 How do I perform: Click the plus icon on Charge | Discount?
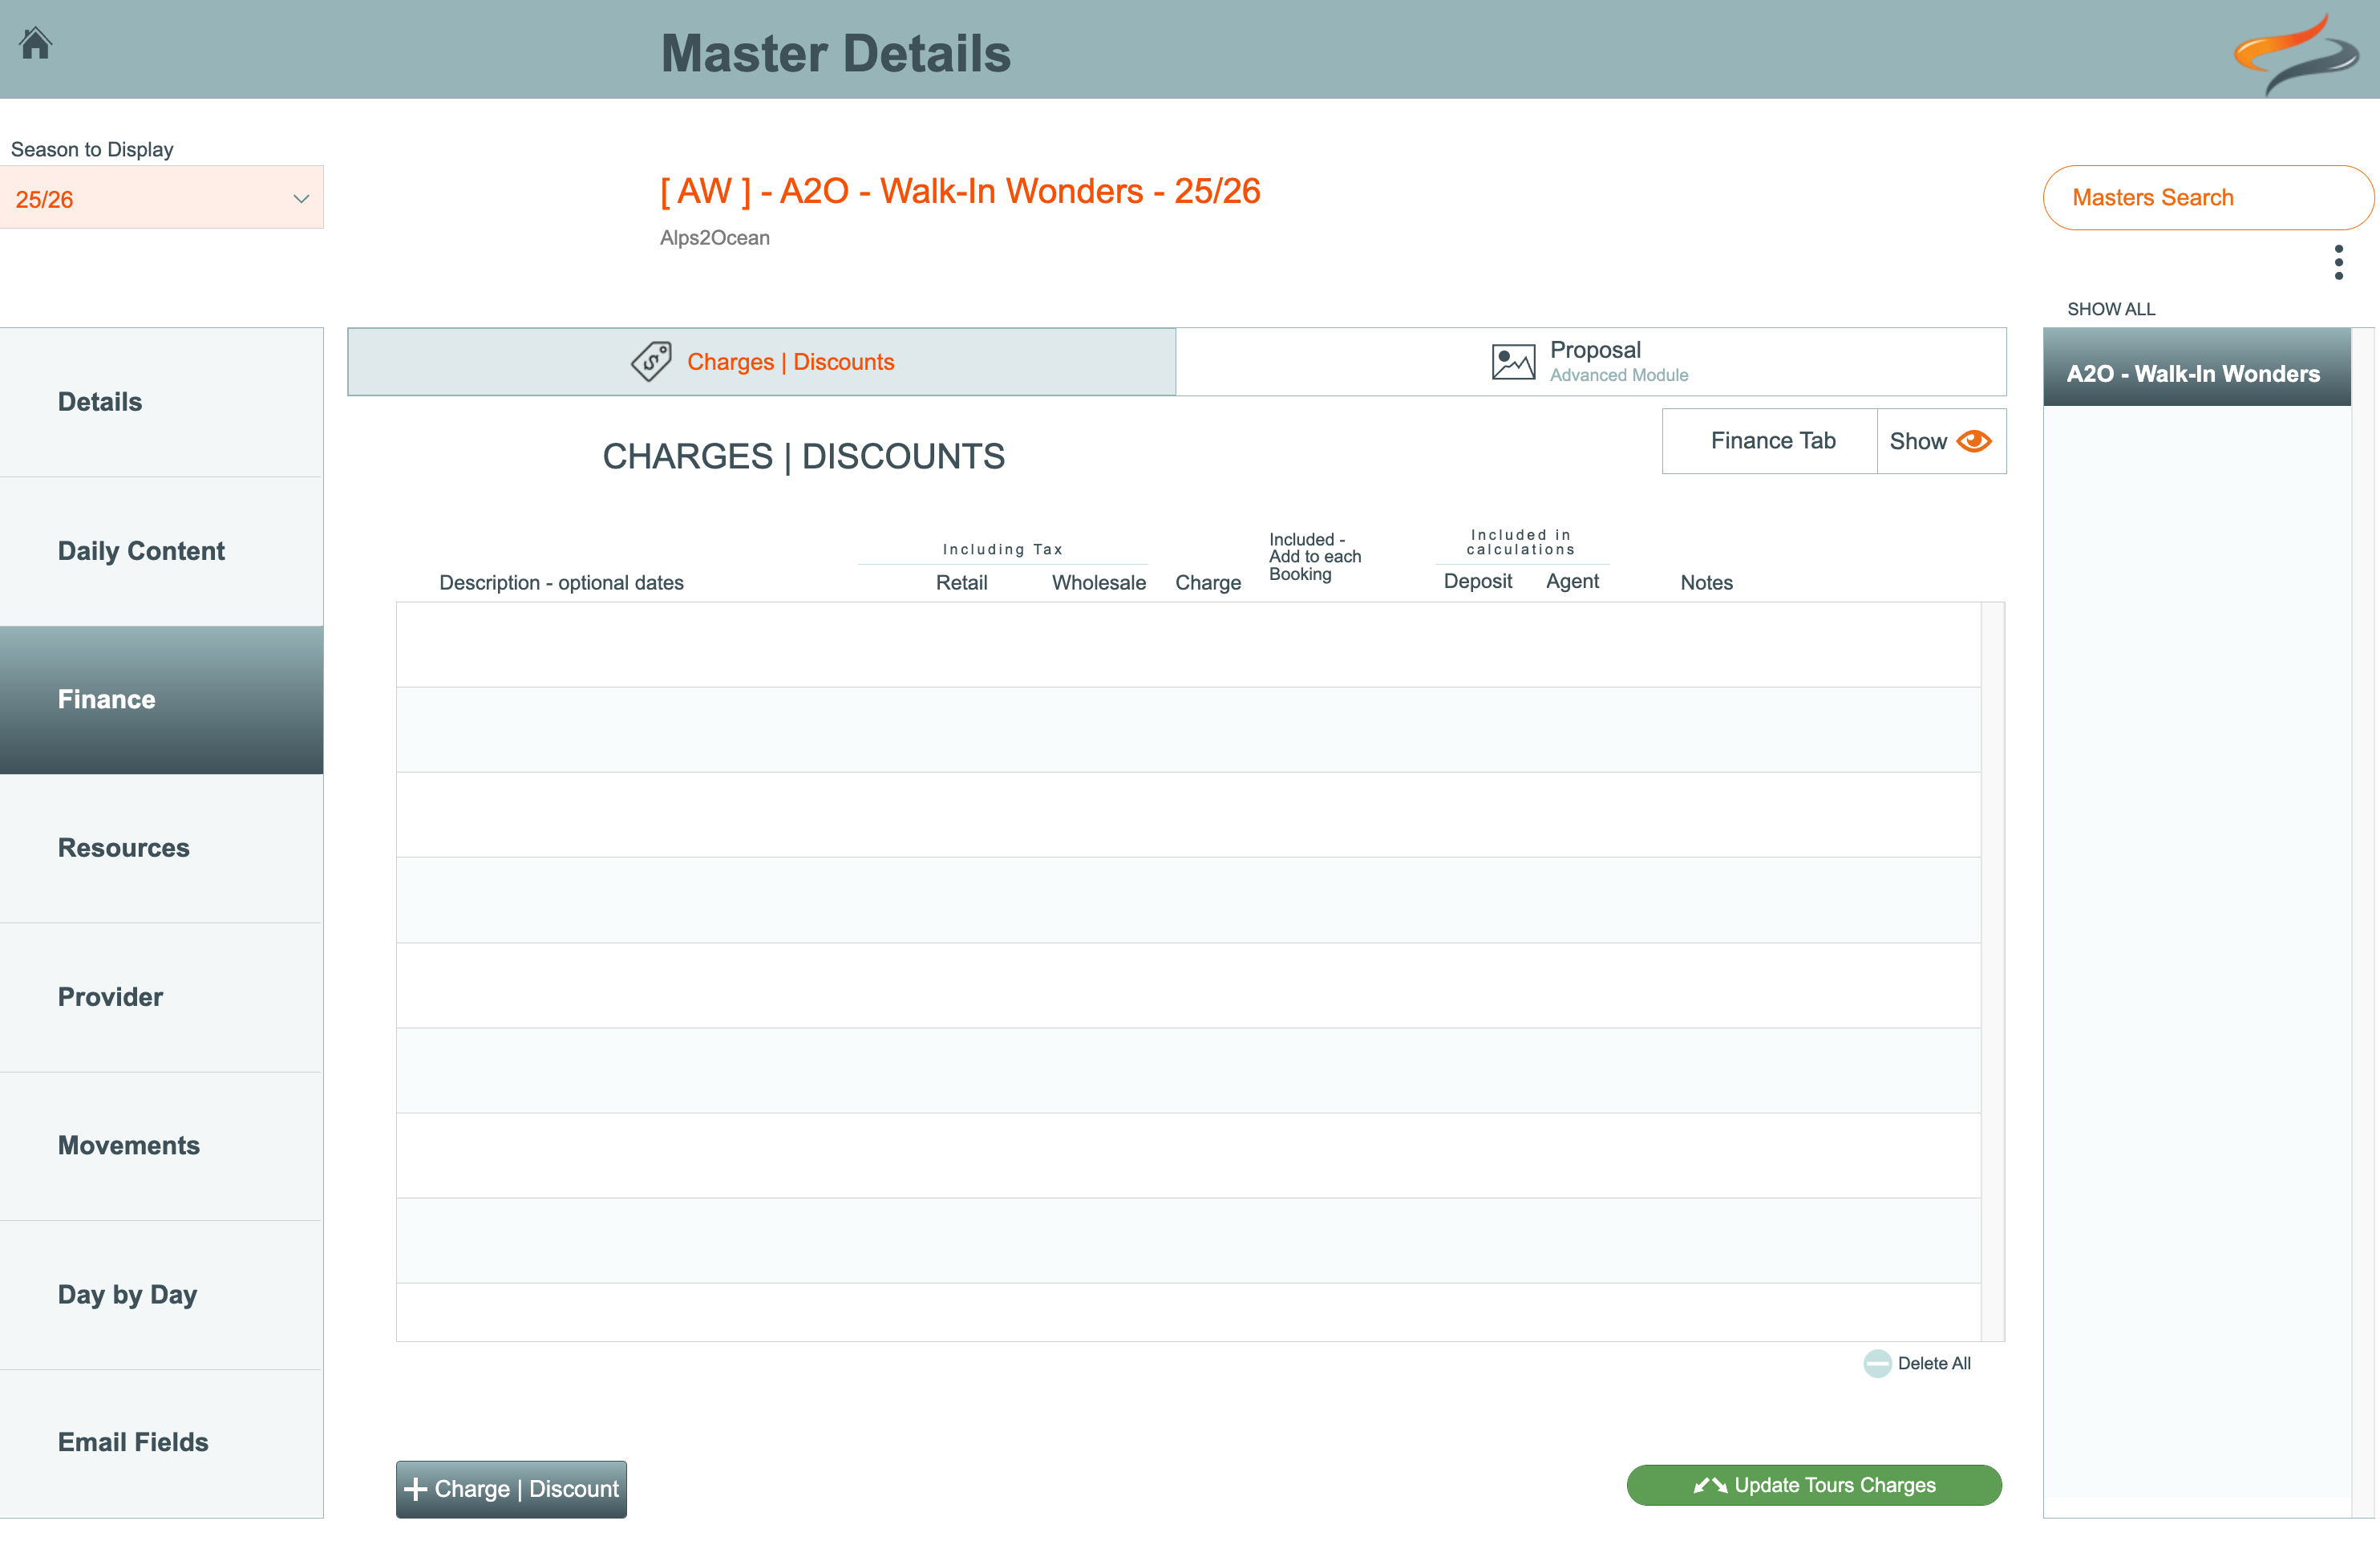tap(415, 1489)
